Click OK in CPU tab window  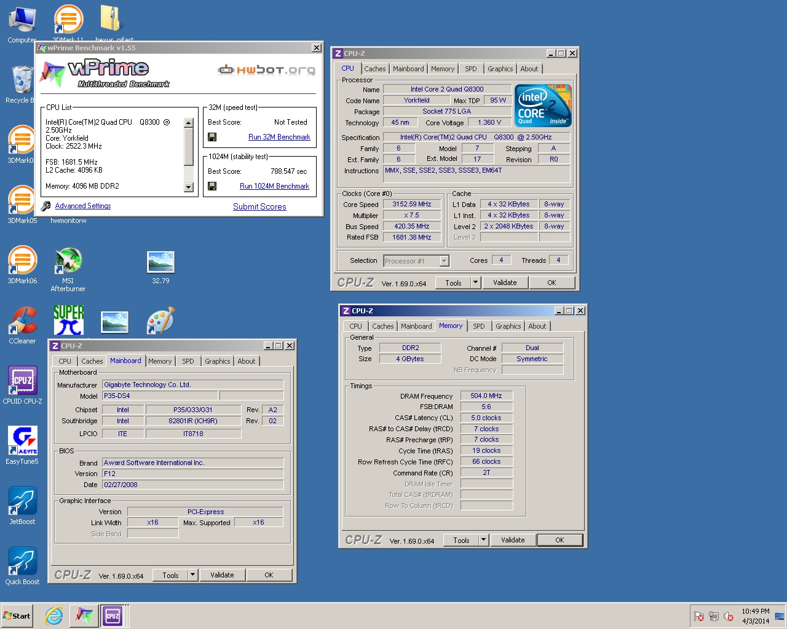(x=552, y=283)
